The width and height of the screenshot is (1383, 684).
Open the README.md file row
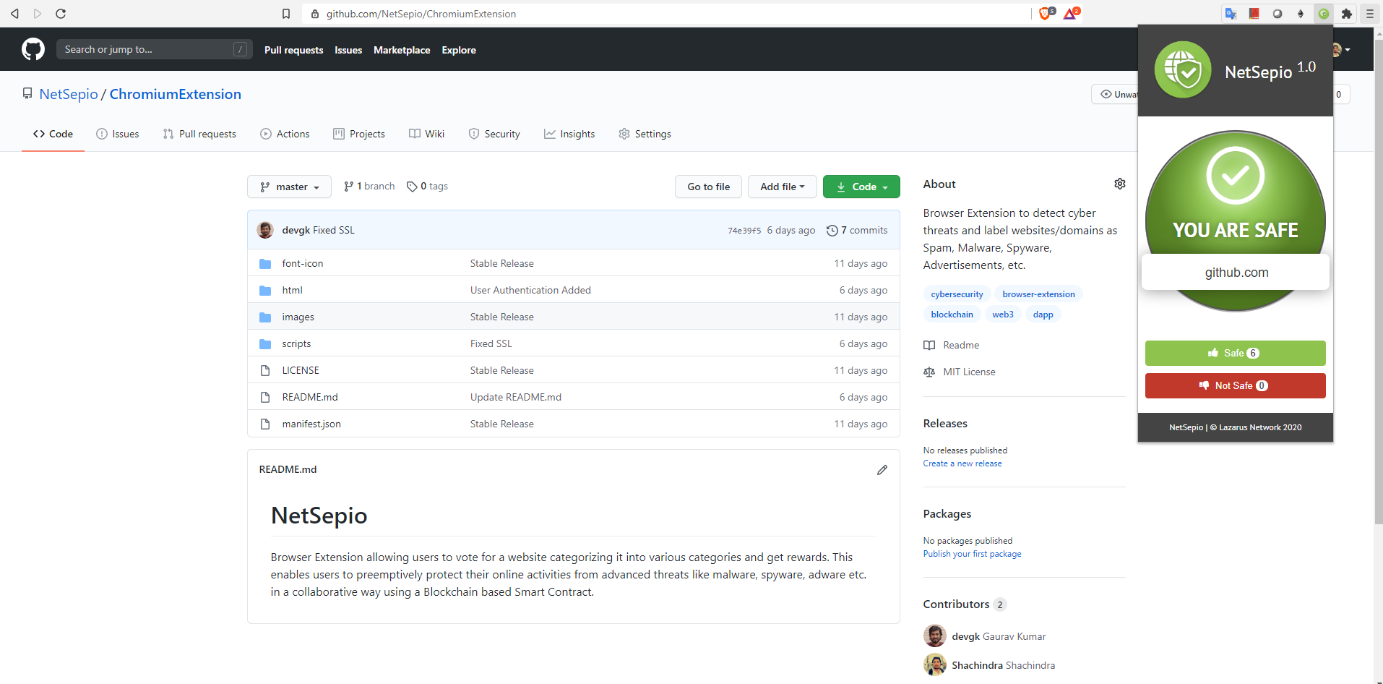[574, 397]
